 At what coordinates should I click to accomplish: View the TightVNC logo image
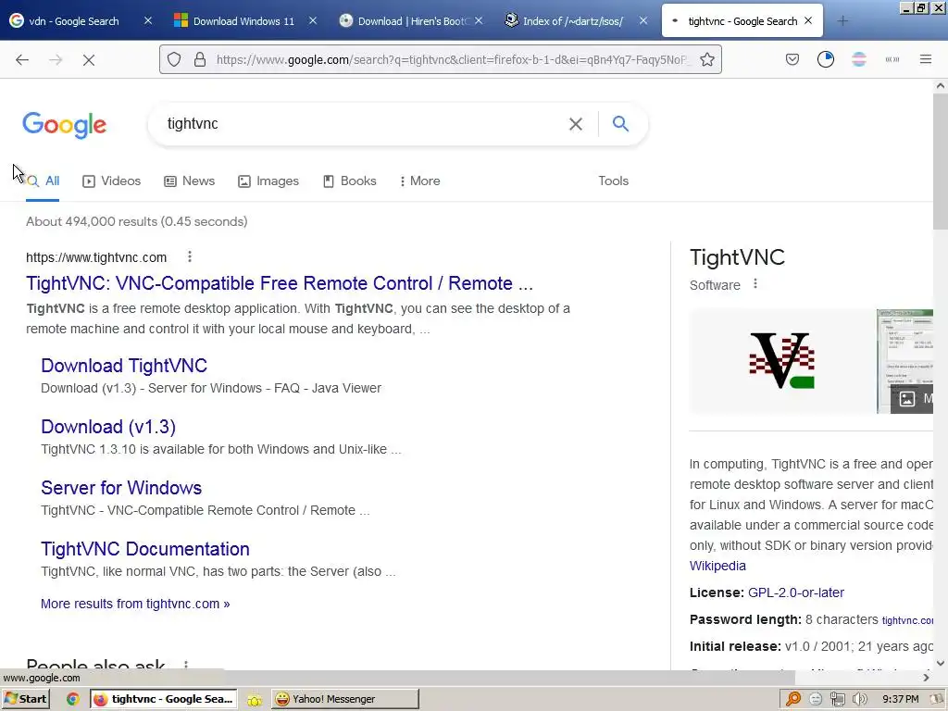tap(781, 360)
